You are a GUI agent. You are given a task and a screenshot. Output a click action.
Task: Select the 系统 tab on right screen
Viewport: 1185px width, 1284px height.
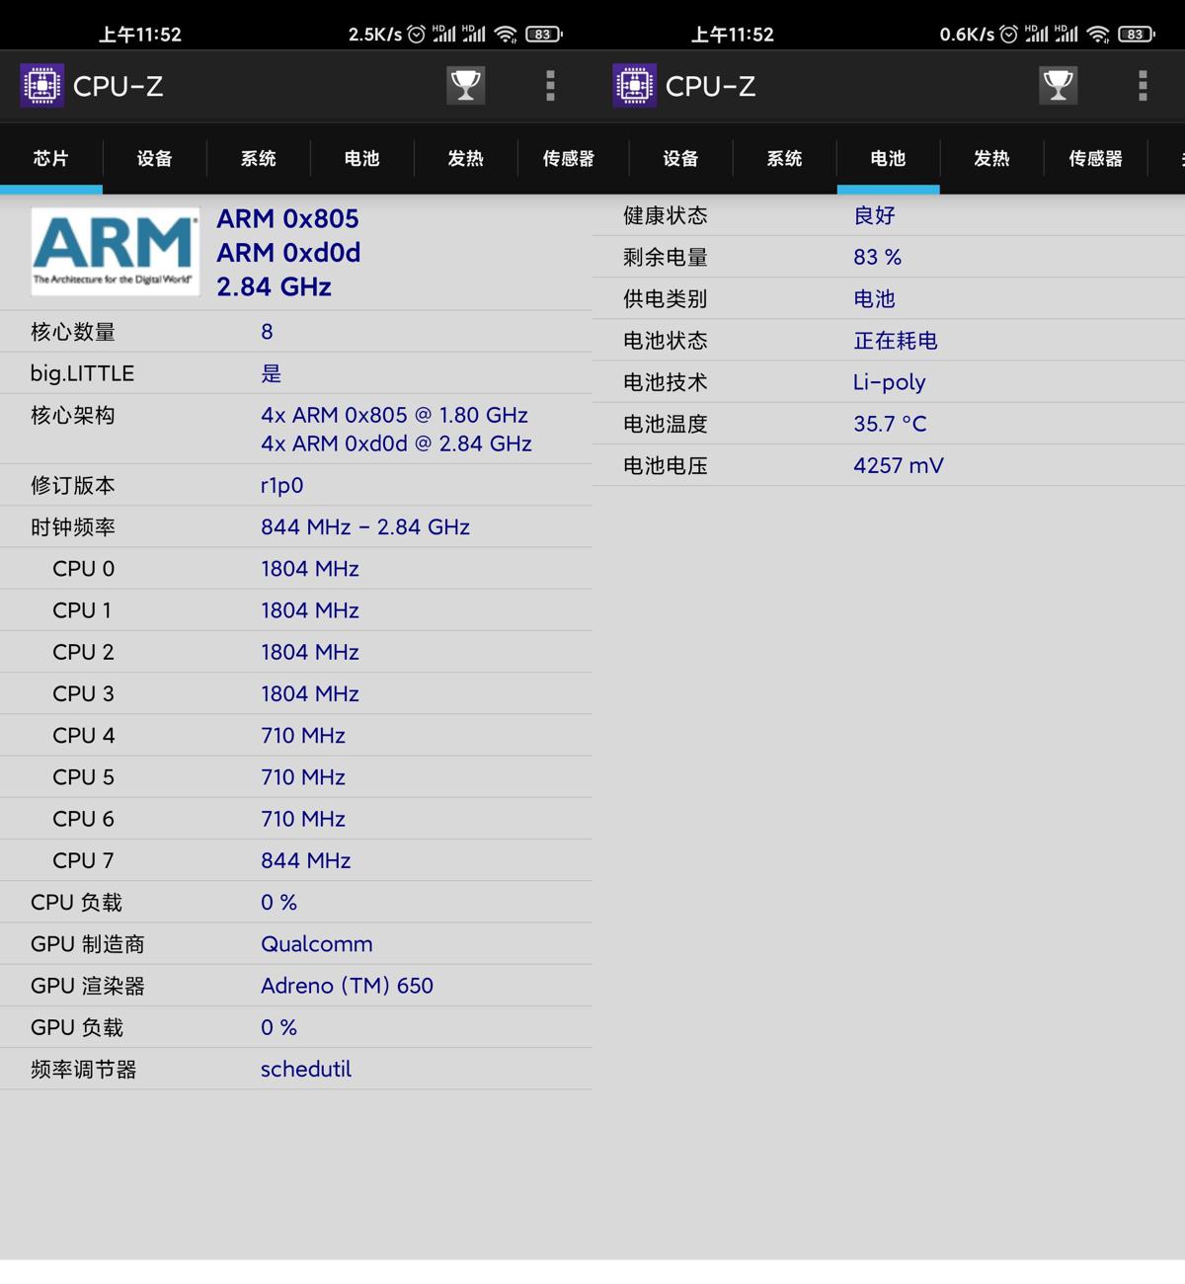(x=783, y=158)
